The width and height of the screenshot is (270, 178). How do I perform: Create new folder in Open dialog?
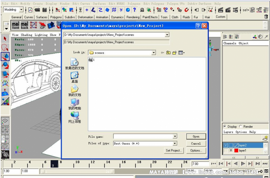(174, 53)
